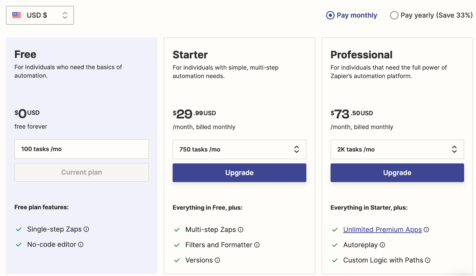Open the USD $ currency dropdown
This screenshot has width=476, height=276.
pos(40,15)
